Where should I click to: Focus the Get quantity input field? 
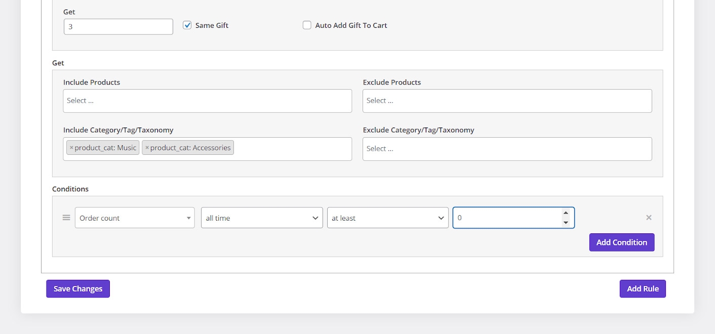coord(118,27)
